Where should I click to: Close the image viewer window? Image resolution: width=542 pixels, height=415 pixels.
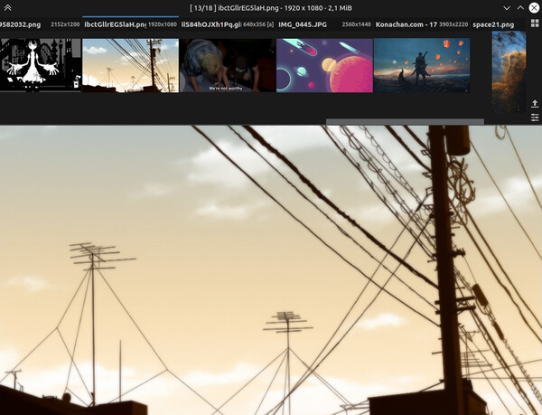point(534,8)
